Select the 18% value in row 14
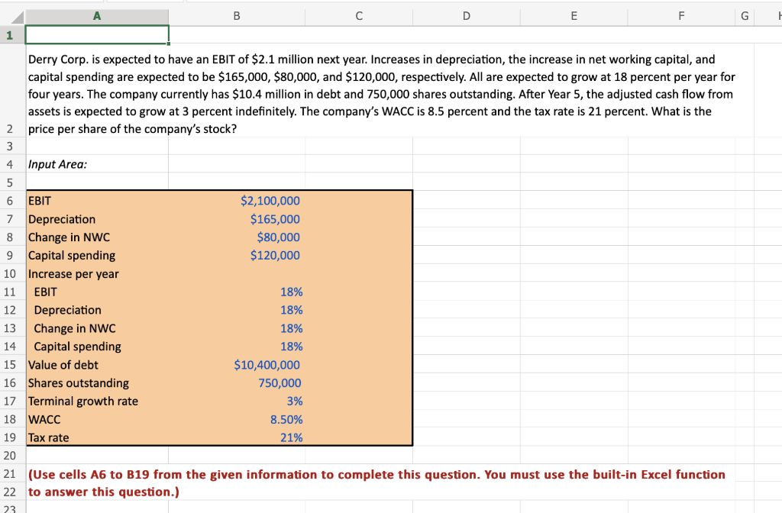Viewport: 782px width, 513px height. coord(291,346)
